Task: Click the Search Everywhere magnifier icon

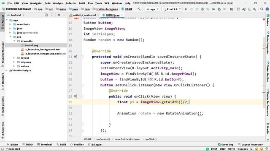Action: tap(262, 9)
